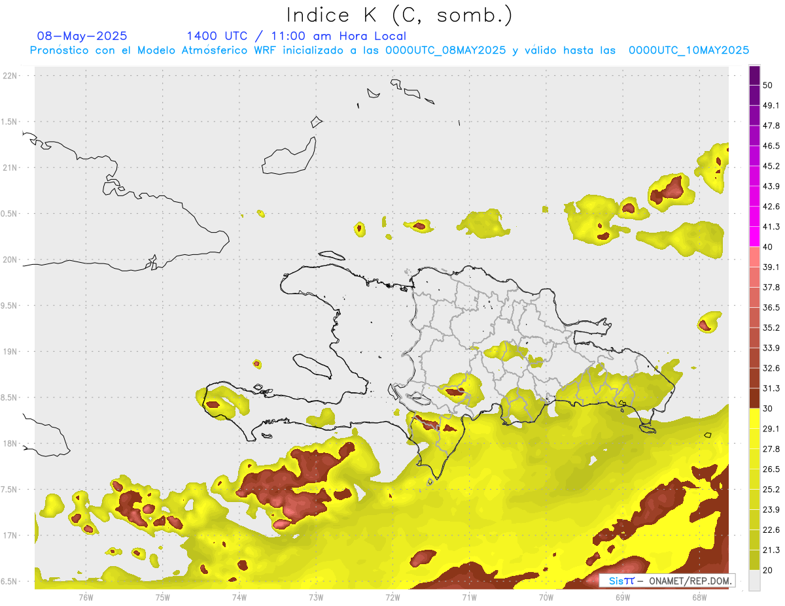The width and height of the screenshot is (785, 606).
Task: Click the colorbar value '26.5'
Action: [x=771, y=470]
